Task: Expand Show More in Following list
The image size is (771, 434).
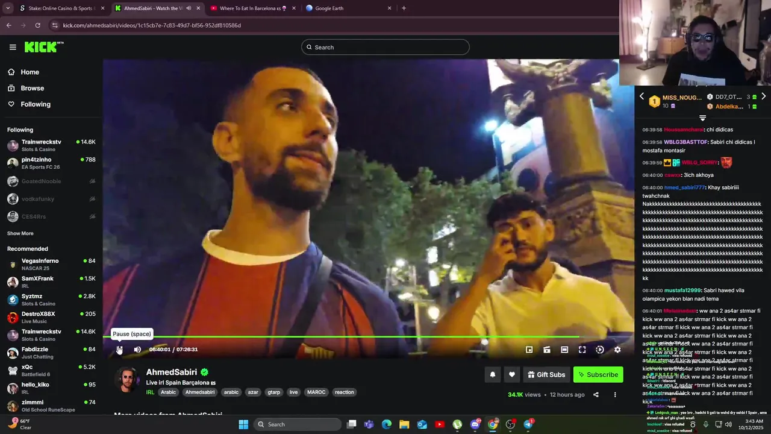Action: (20, 233)
